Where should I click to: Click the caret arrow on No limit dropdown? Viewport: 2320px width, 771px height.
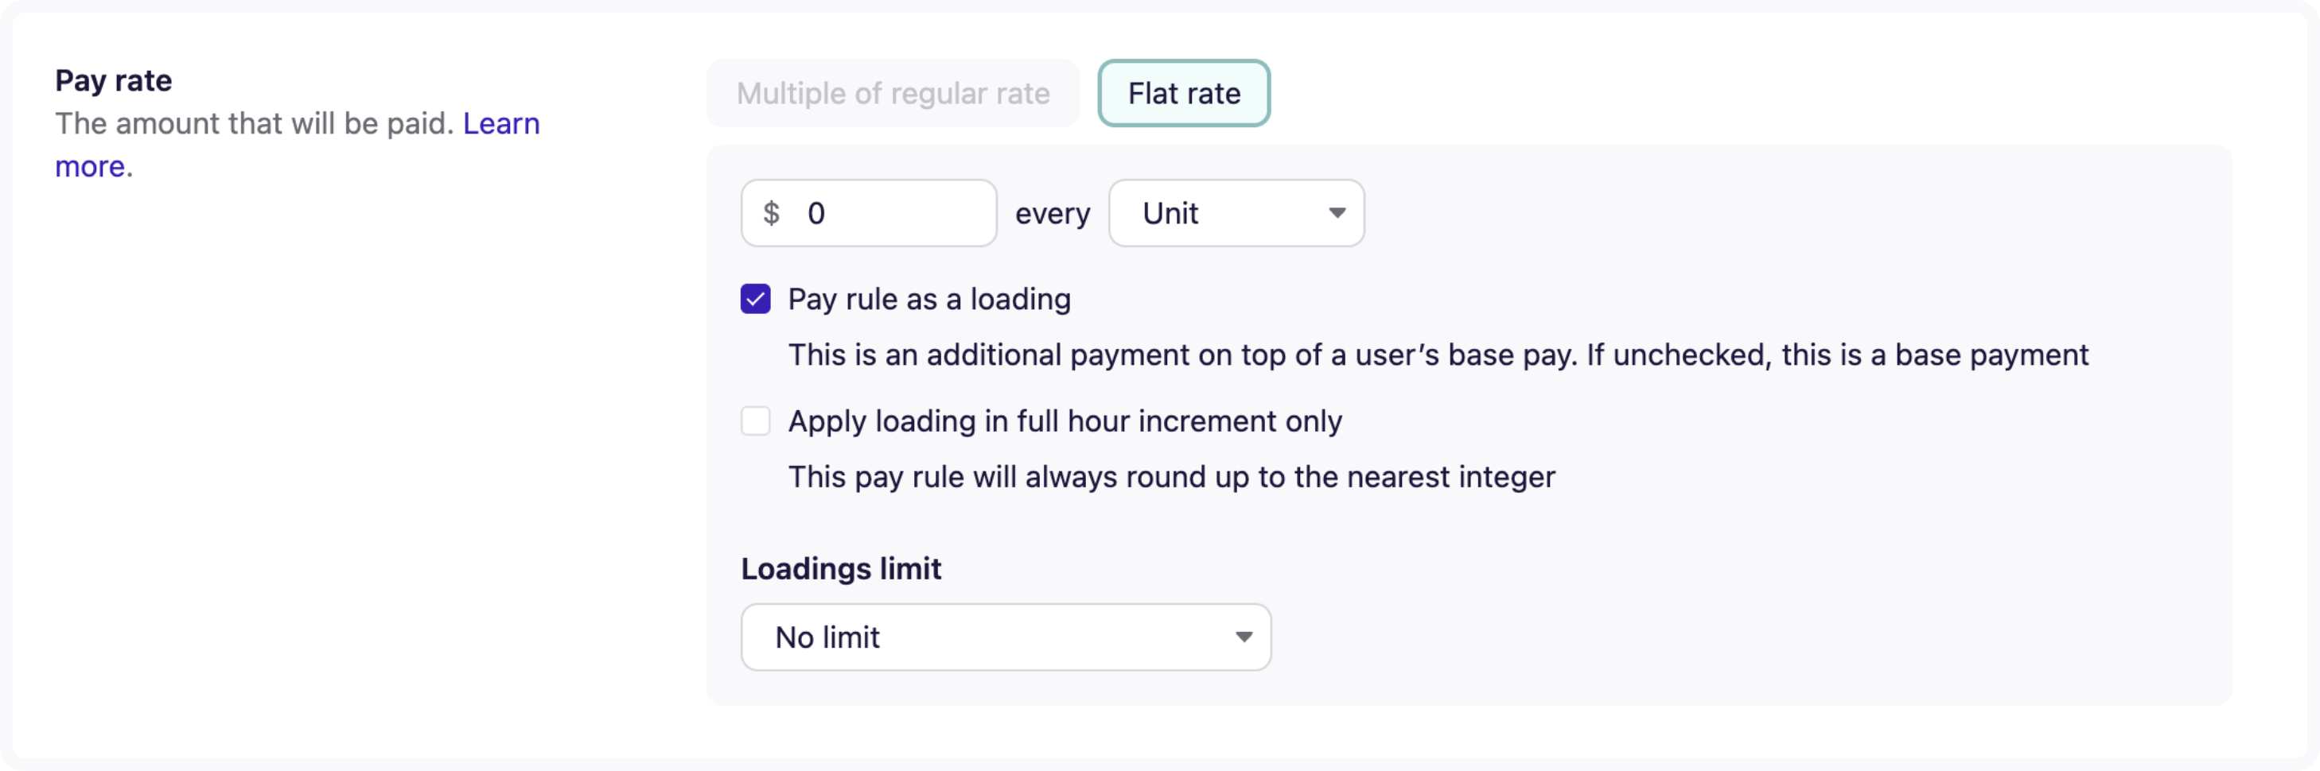coord(1244,637)
